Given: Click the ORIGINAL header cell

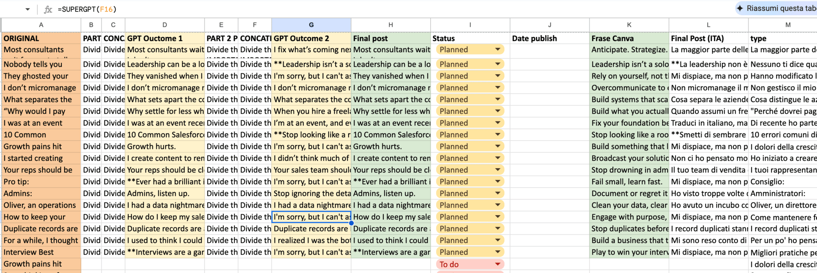Looking at the screenshot, I should pyautogui.click(x=41, y=38).
